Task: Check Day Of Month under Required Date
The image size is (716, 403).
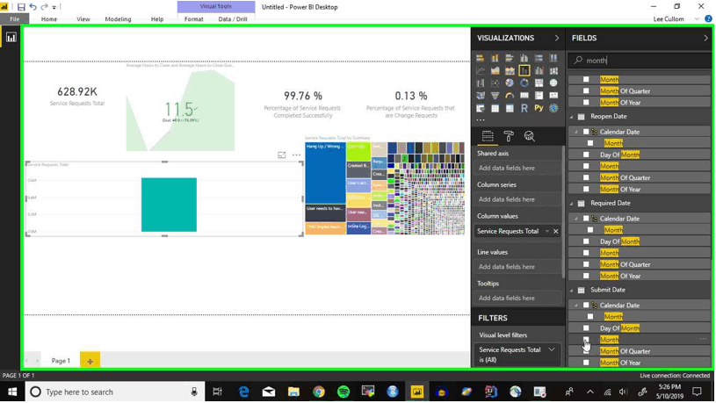Action: tap(586, 241)
